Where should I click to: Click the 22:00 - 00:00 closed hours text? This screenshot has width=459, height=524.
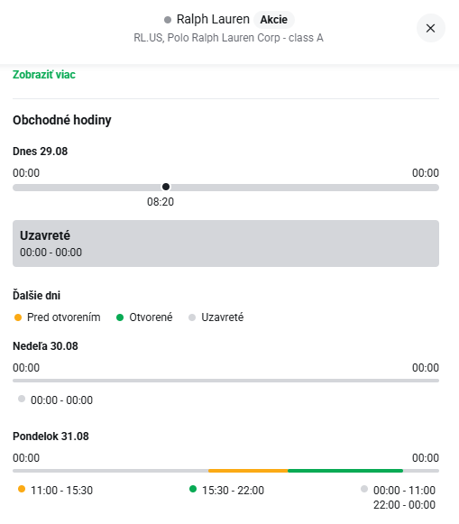pos(404,505)
